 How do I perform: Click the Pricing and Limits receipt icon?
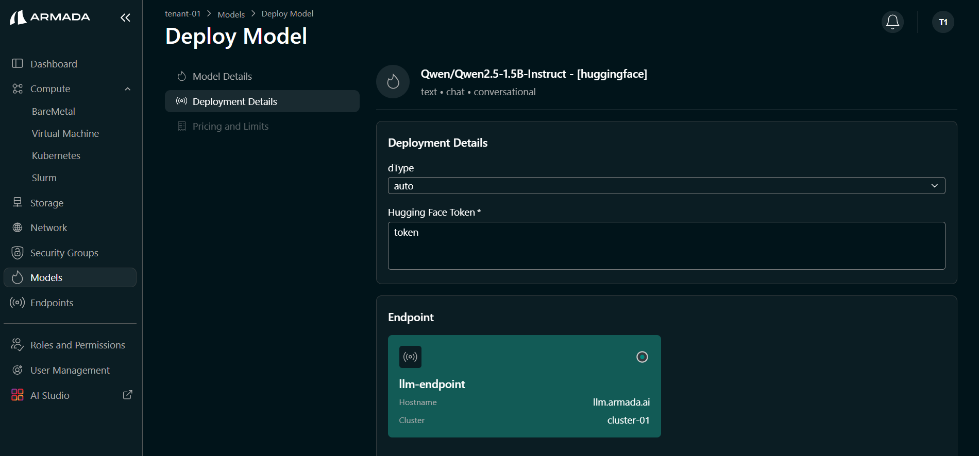pos(181,126)
